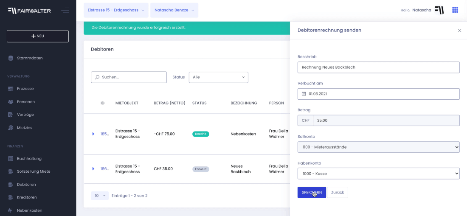The image size is (467, 216).
Task: Click the Buchhaltung calculator icon
Action: click(11, 159)
